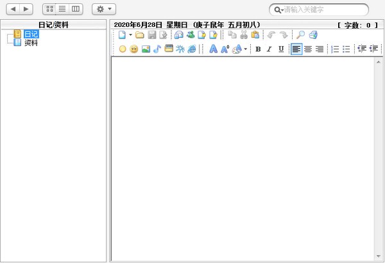Click the save floppy disk icon
This screenshot has height=263, width=385.
pyautogui.click(x=152, y=35)
